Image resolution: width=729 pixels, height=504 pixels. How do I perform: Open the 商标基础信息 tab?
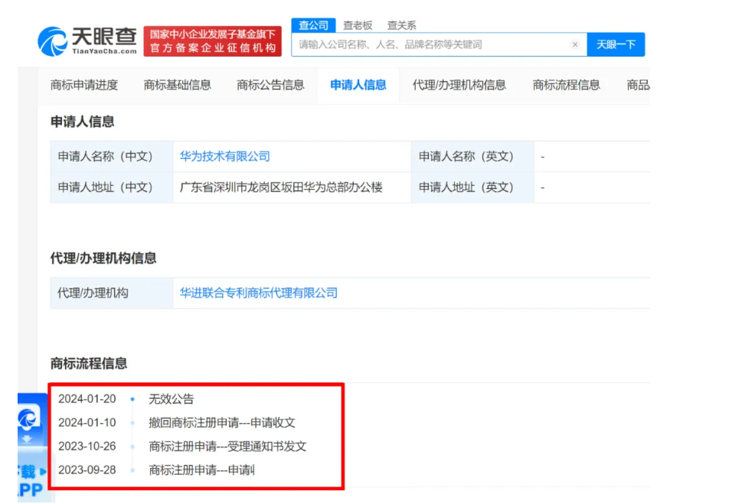coord(177,85)
